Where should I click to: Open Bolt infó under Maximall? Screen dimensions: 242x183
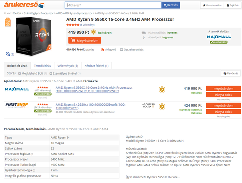(x=43, y=98)
